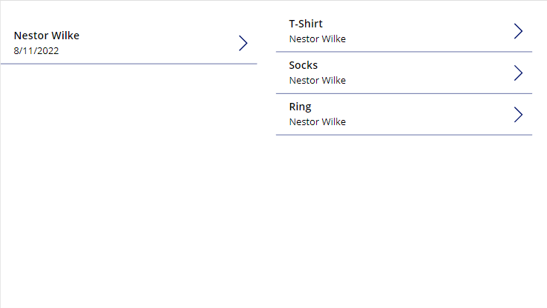Click blank space between T-Shirt title and chevron
The height and width of the screenshot is (308, 547).
tap(418, 24)
